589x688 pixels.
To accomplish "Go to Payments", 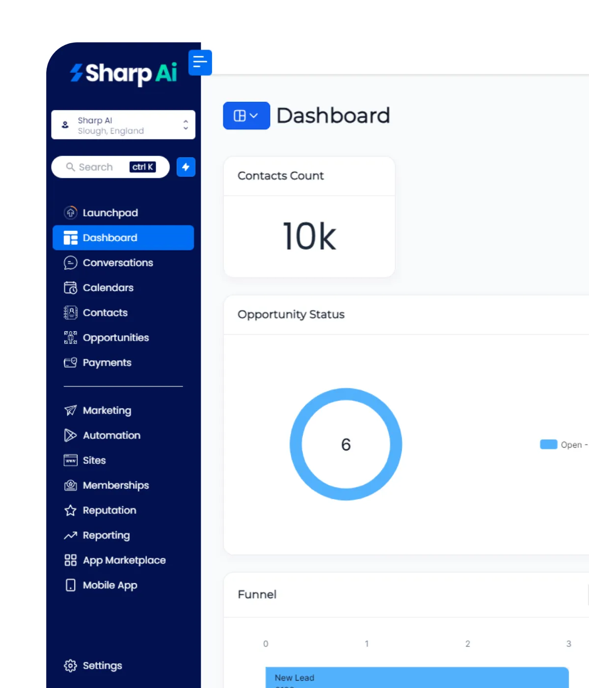I will coord(123,362).
